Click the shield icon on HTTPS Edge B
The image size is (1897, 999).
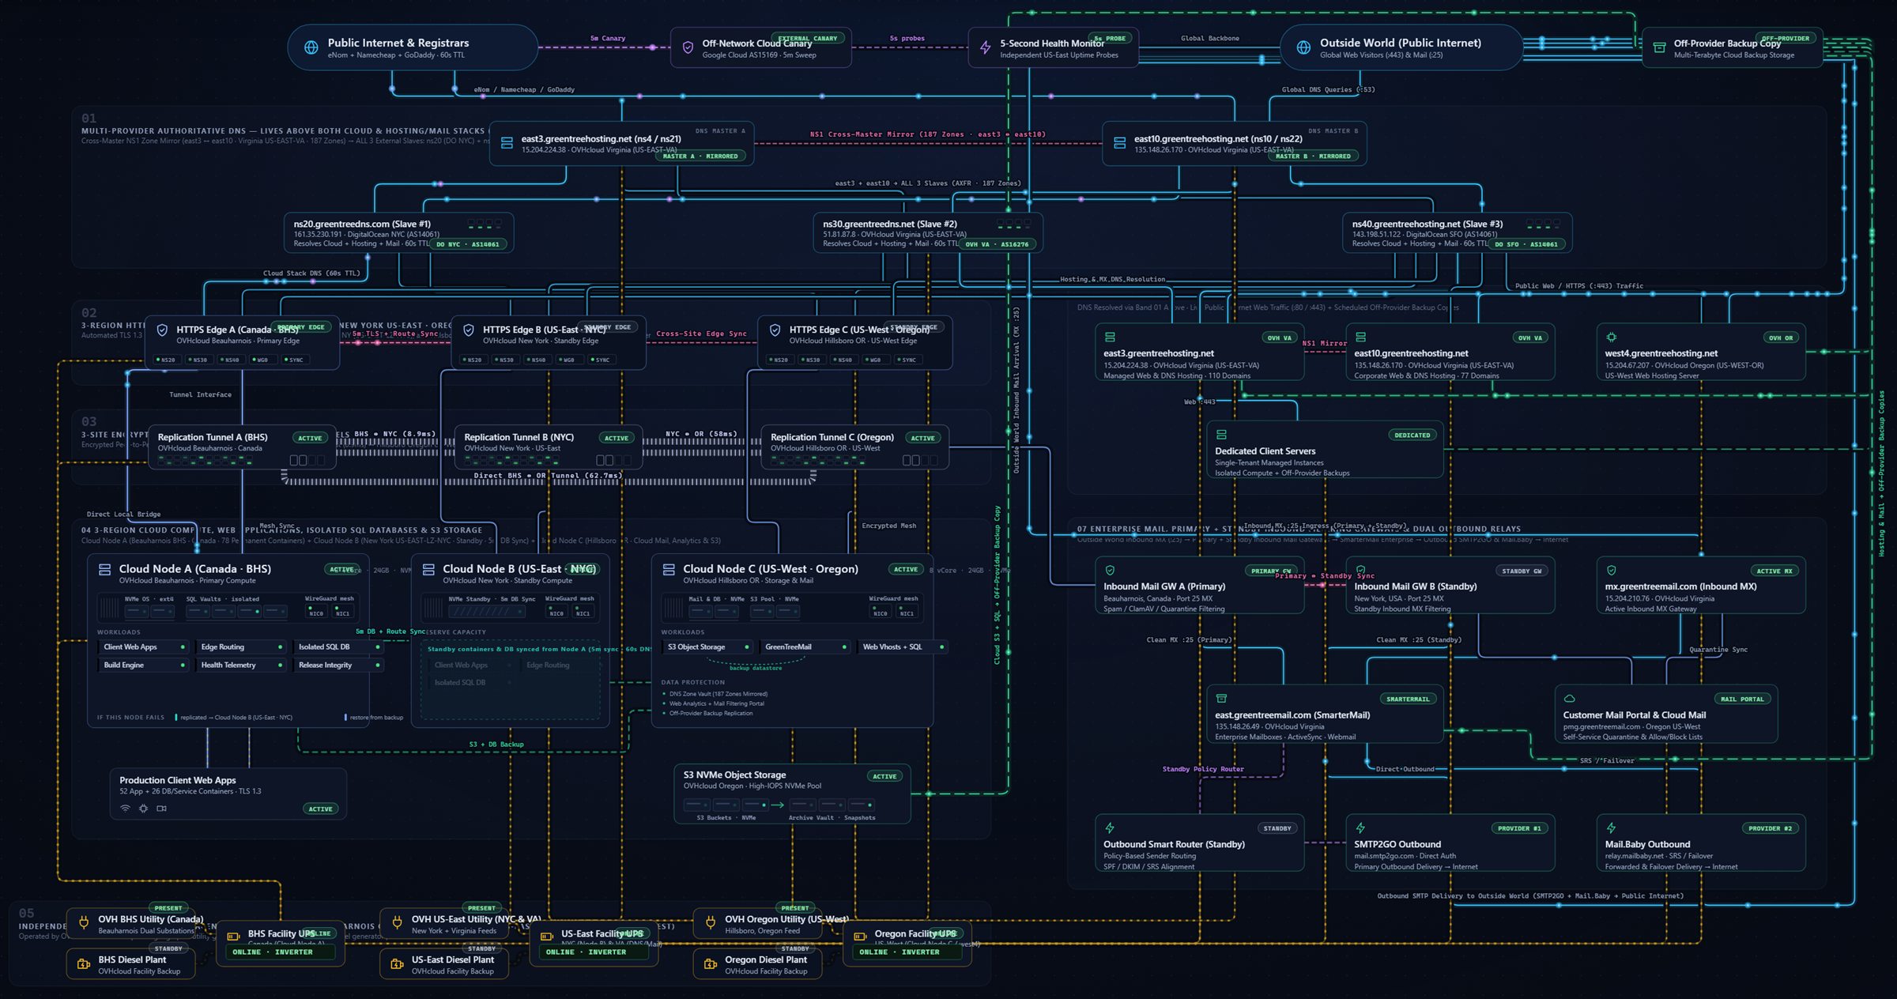coord(469,330)
